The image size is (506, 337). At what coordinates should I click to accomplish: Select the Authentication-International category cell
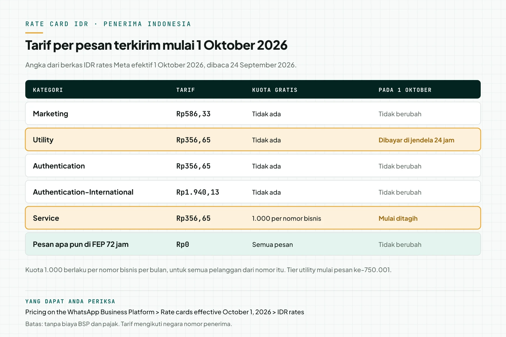[x=83, y=192]
